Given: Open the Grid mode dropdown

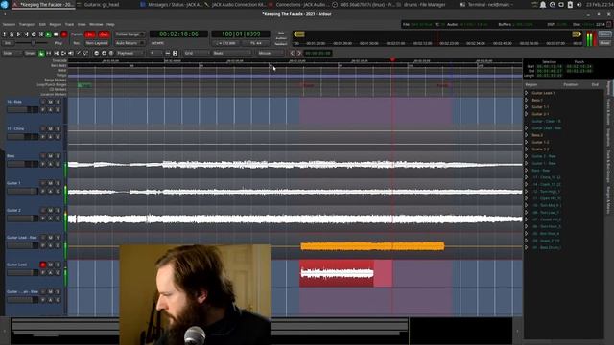Looking at the screenshot, I should (197, 54).
